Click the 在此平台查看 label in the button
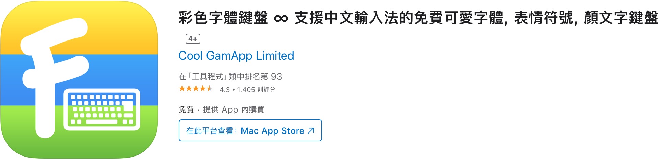The width and height of the screenshot is (662, 162). pyautogui.click(x=210, y=131)
